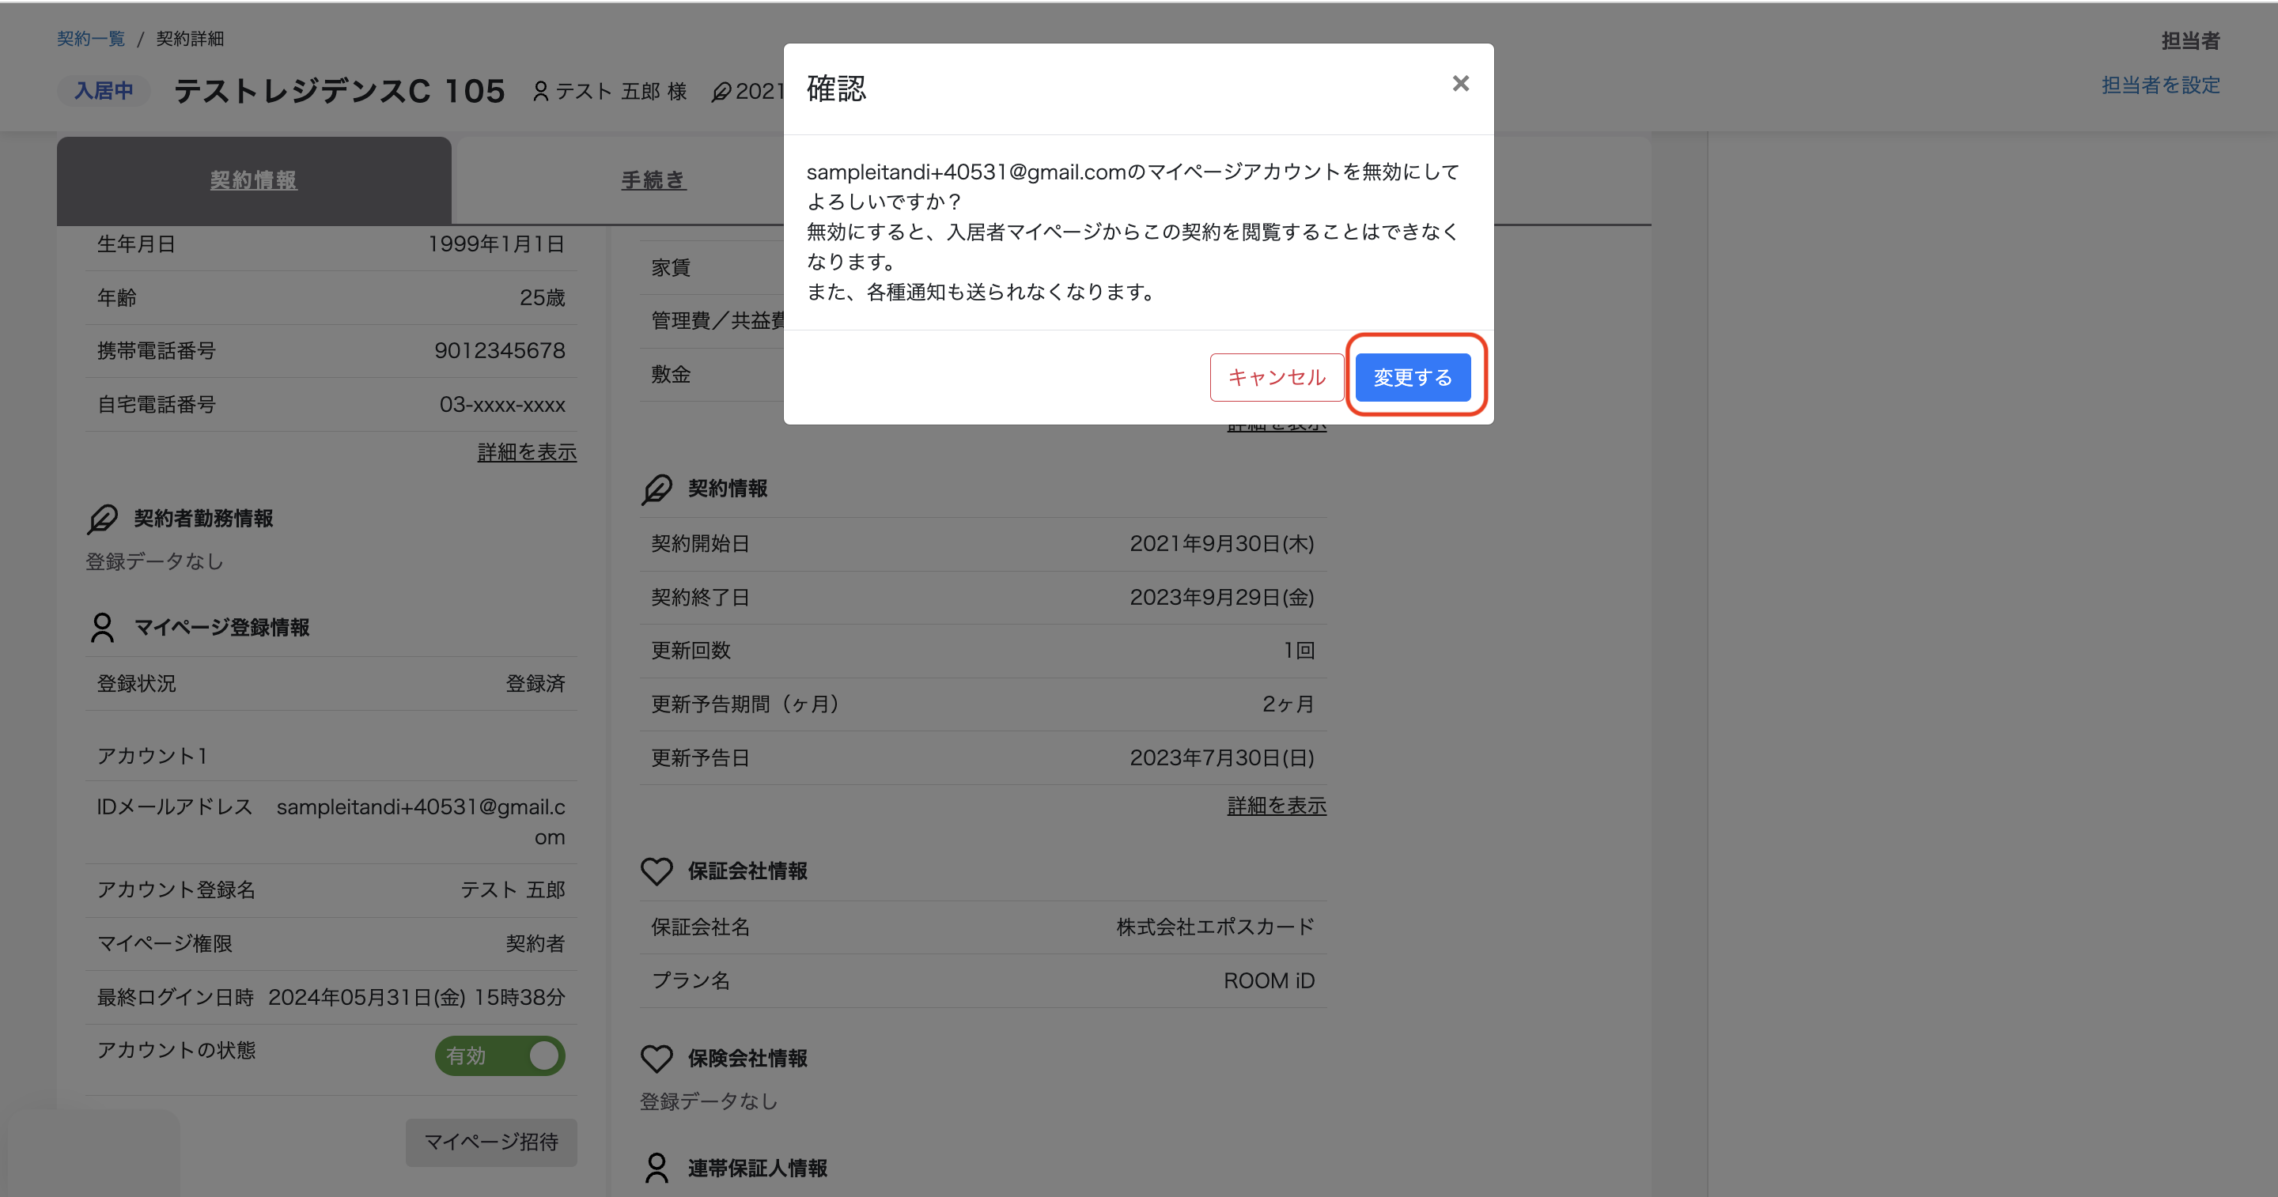Click the 自宅電話番号 value 03-xxxx-xxxx
Image resolution: width=2278 pixels, height=1197 pixels.
(502, 405)
